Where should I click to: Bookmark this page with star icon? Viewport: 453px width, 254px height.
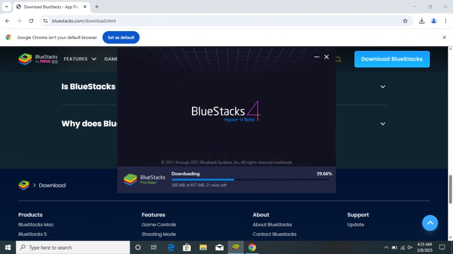(x=405, y=21)
